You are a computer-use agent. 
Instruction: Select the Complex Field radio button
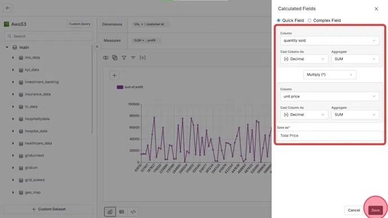tap(309, 20)
